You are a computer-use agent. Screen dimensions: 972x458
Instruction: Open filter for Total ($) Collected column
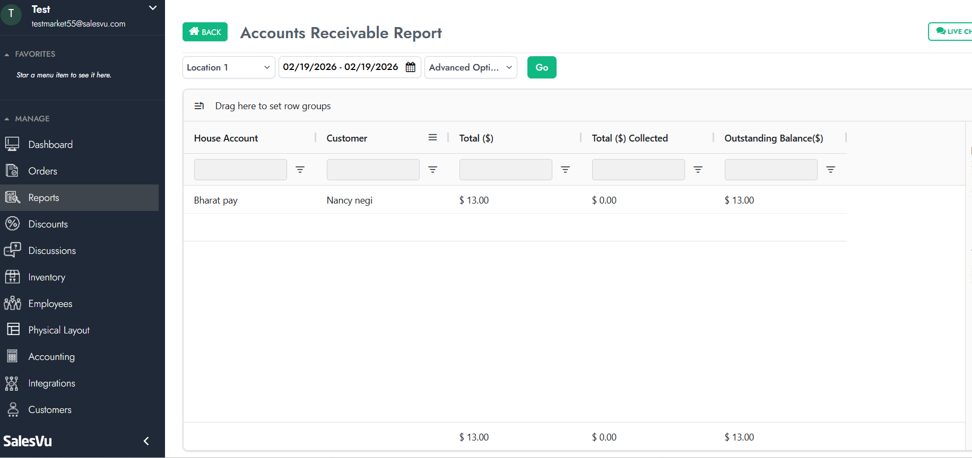point(698,170)
